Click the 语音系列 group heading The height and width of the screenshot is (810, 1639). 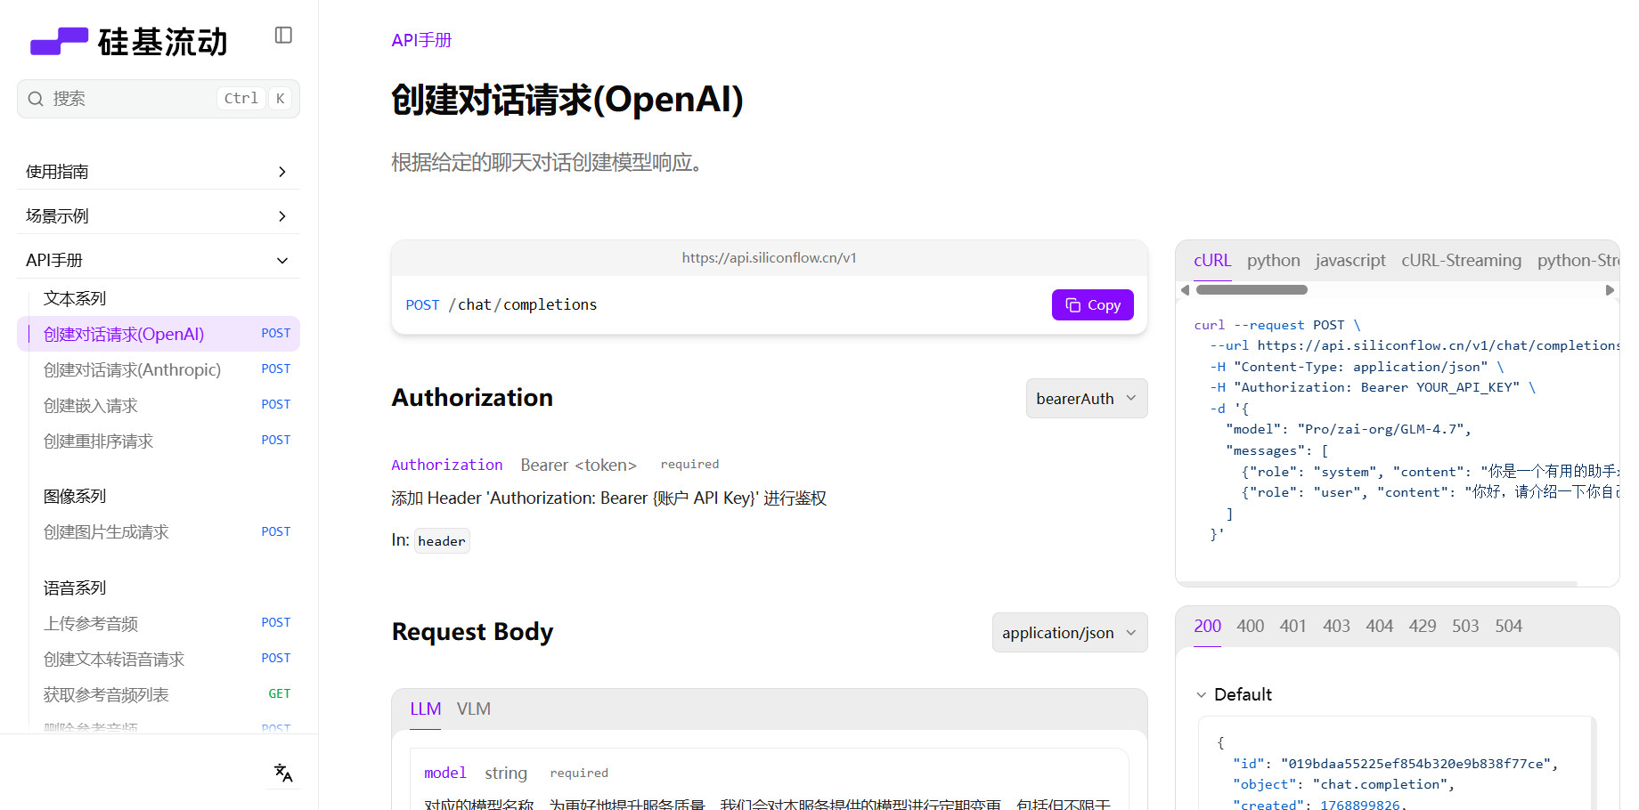(75, 587)
